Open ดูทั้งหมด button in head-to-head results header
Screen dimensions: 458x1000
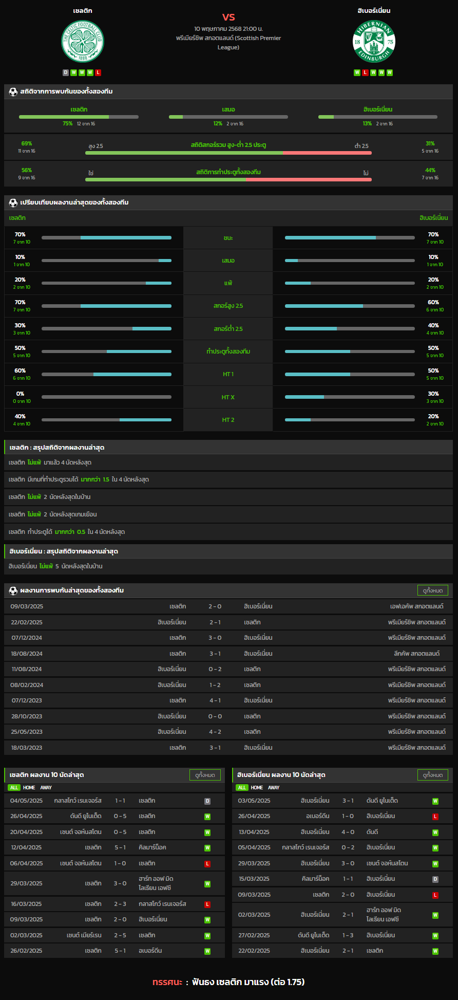click(x=433, y=590)
